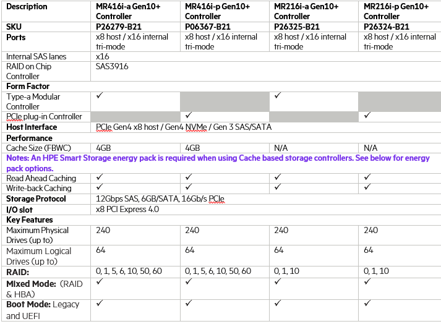This screenshot has width=441, height=324.
Task: Click the 'Mixed Mode: (RAID & HBA)' label
Action: 45,289
